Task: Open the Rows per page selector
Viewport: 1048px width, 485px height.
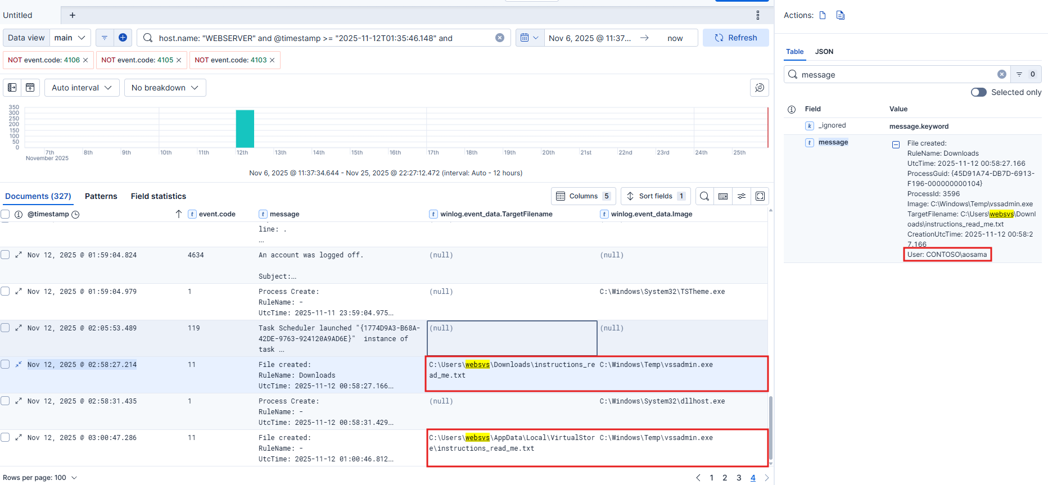Action: coord(40,478)
